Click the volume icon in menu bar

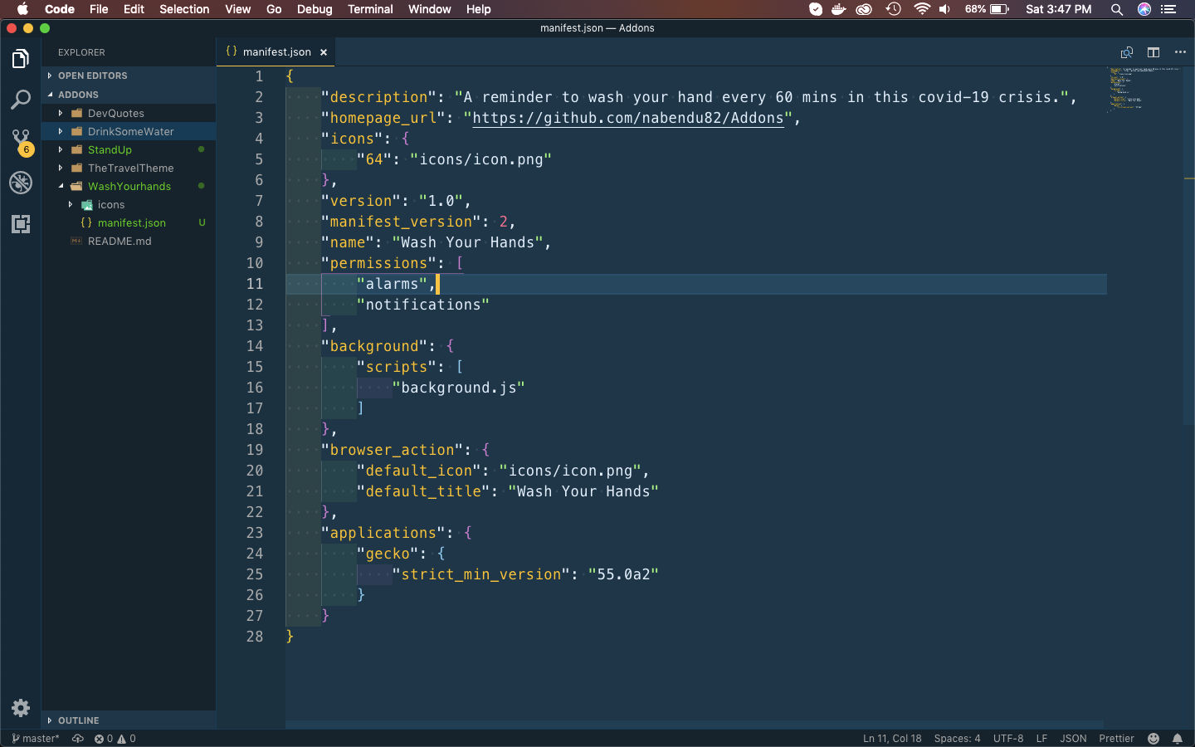coord(945,9)
